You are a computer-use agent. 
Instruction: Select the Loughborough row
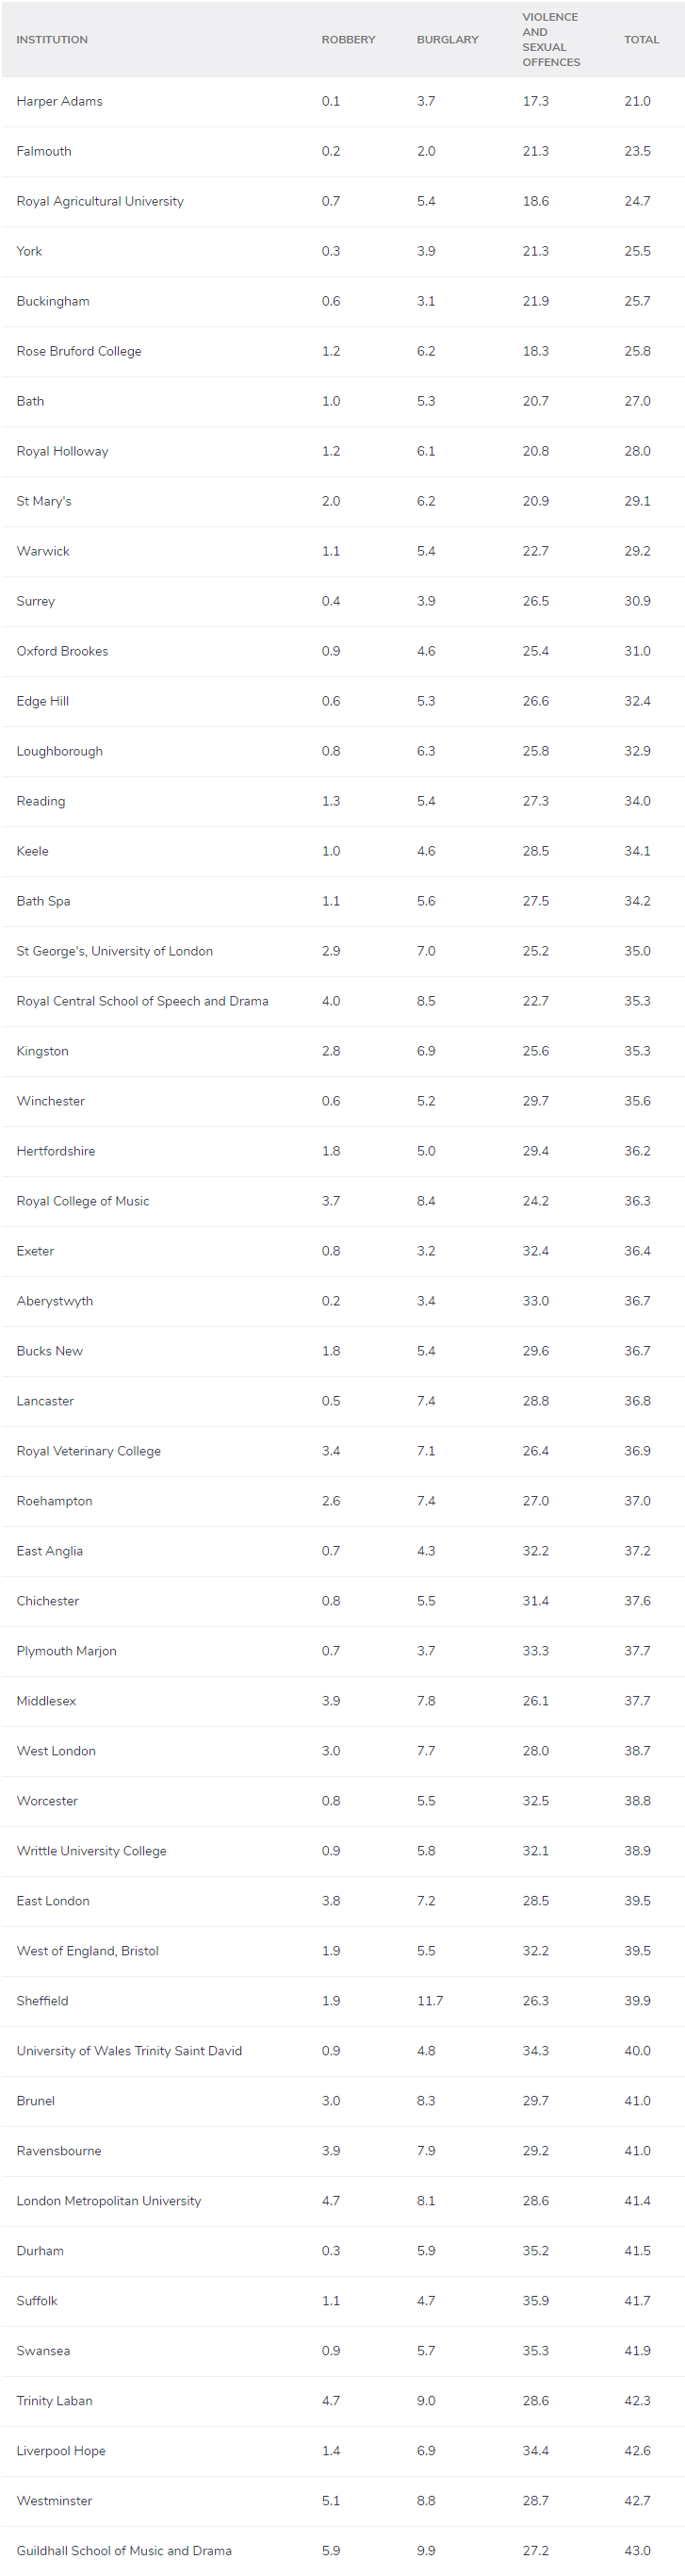[x=60, y=751]
